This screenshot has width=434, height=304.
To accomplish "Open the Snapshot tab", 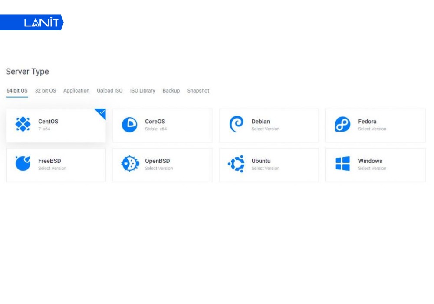I will (198, 91).
